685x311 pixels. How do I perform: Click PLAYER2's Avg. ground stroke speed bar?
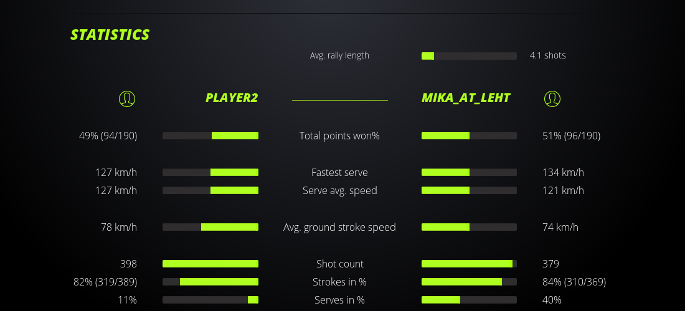(x=210, y=227)
